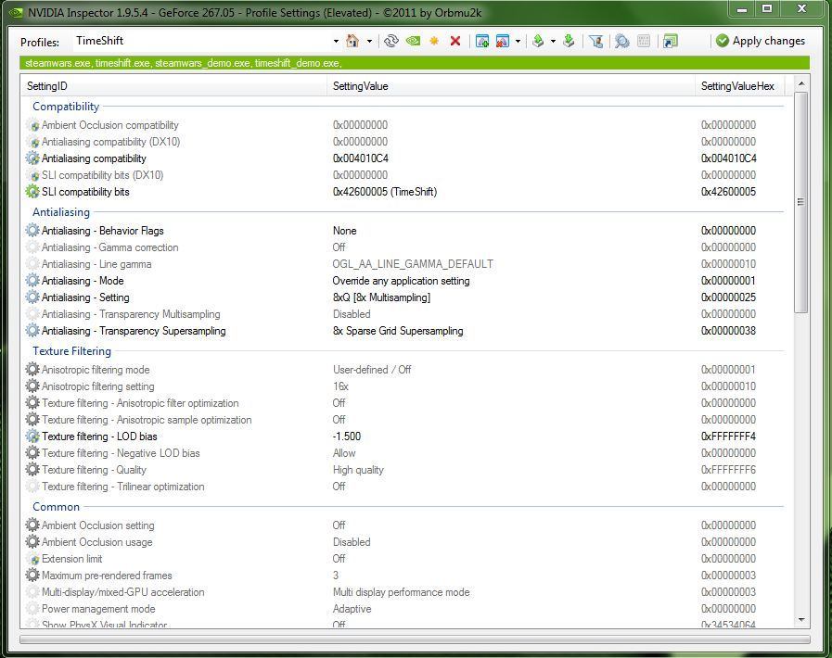Screen dimensions: 832x658
Task: Click the Apply changes button
Action: pos(761,41)
